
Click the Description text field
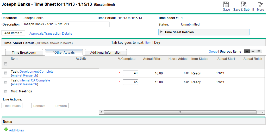click(66, 24)
